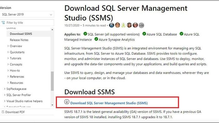Click the fourth contributor avatar
This screenshot has height=123, width=219.
(x=129, y=25)
